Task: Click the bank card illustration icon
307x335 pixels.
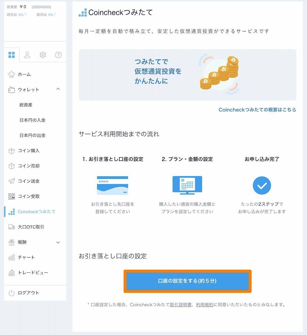Action: point(113,185)
